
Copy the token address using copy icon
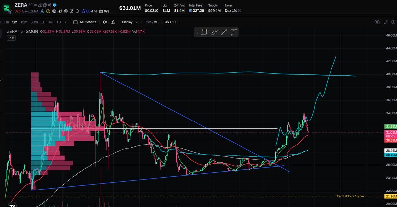point(45,5)
